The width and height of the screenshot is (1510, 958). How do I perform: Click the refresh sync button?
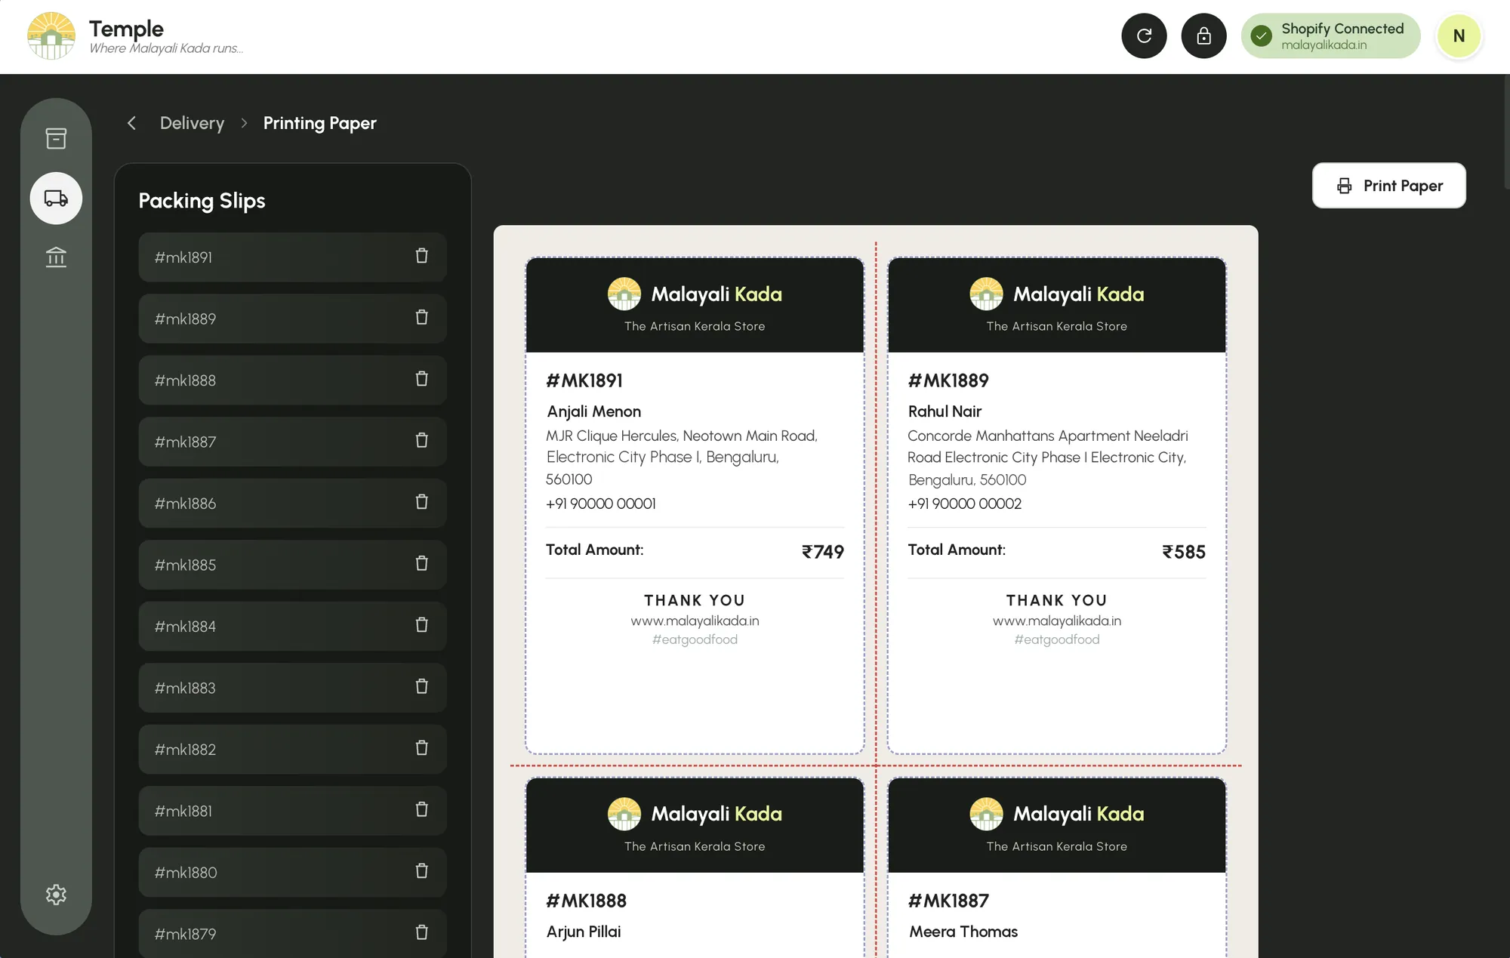[x=1144, y=35]
